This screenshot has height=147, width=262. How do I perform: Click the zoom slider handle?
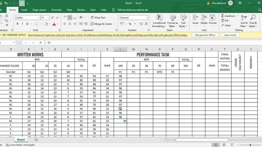point(250,145)
